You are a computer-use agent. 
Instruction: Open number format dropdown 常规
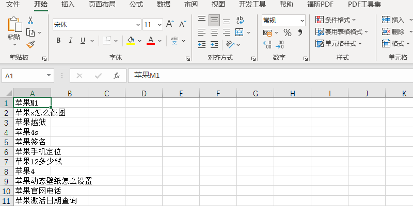click(302, 20)
